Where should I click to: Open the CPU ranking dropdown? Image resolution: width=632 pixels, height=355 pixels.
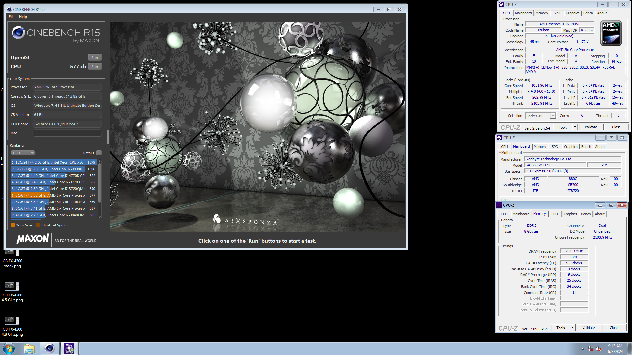(23, 153)
